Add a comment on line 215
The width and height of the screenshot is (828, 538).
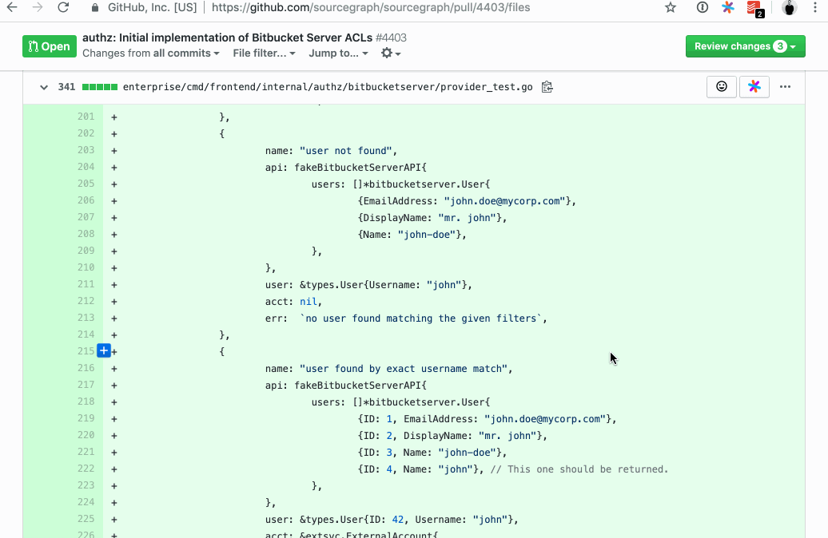(104, 350)
